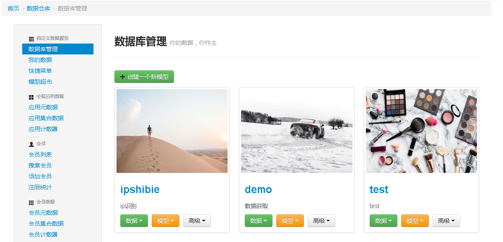Expand 高级 dropdown for ipshibie
This screenshot has width=503, height=242.
point(197,221)
